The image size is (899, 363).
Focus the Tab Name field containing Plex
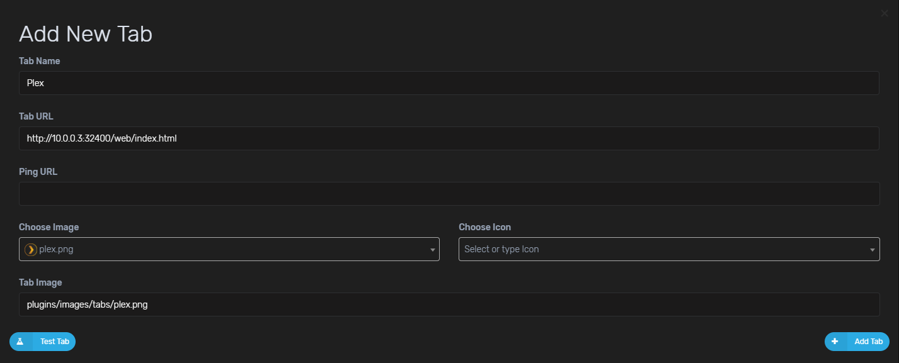point(449,83)
